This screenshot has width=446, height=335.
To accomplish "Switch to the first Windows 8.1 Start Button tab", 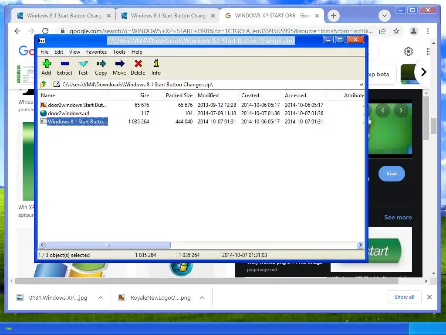I will click(64, 16).
